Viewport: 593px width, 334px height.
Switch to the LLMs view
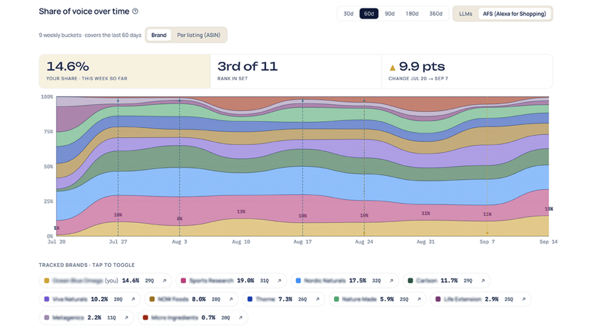(466, 14)
